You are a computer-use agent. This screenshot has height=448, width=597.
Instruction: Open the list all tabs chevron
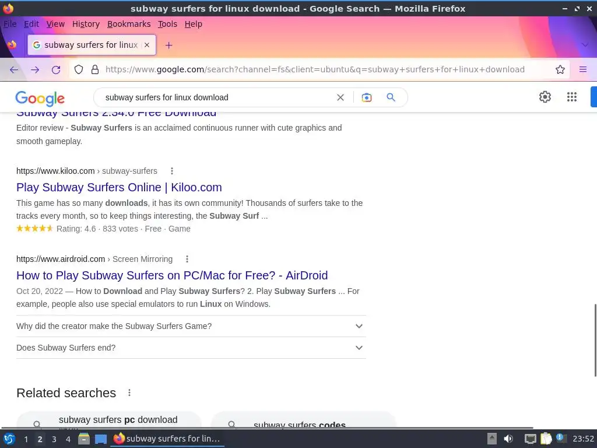point(585,45)
